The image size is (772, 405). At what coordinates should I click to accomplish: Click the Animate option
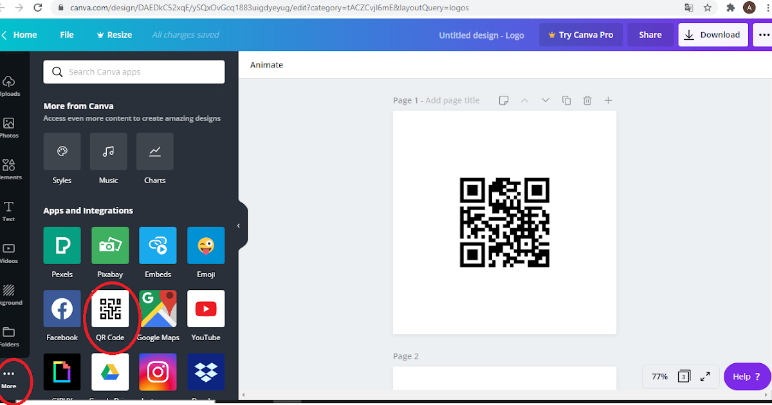(x=266, y=65)
